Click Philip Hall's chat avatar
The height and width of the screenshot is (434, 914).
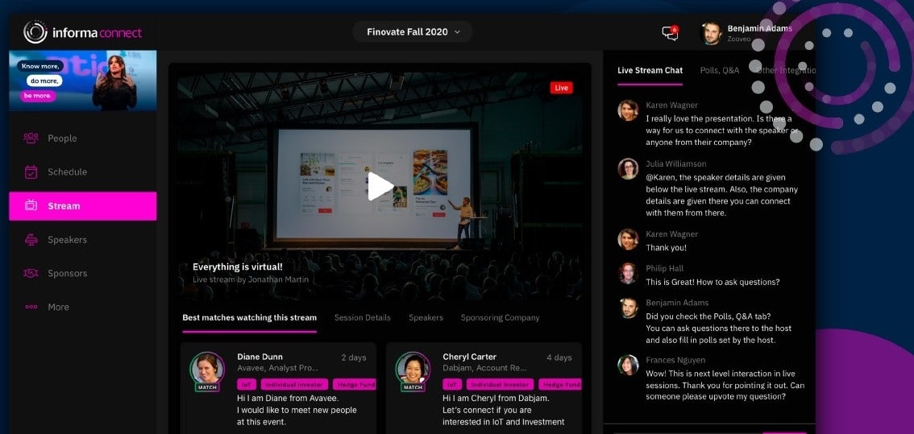(x=628, y=273)
